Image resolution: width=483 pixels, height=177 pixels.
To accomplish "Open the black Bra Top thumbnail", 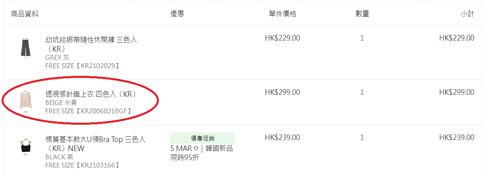I will pos(26,147).
